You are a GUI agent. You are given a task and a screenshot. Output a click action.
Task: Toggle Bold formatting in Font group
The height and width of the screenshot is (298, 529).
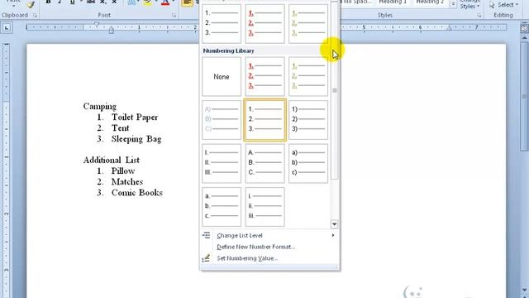click(48, 2)
